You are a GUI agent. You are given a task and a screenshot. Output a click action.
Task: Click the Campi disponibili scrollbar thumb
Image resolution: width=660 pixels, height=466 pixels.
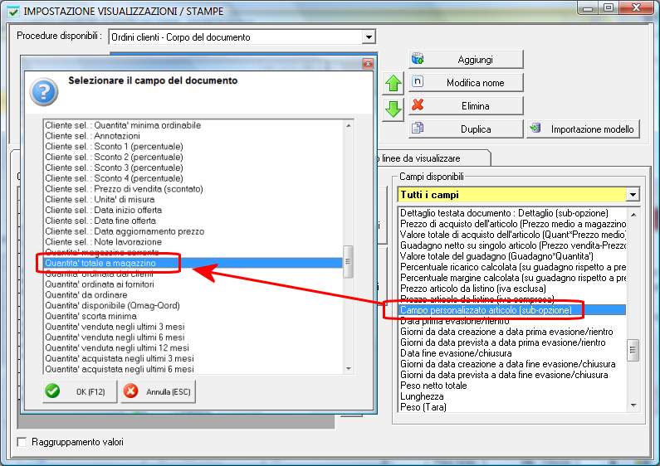click(x=633, y=350)
